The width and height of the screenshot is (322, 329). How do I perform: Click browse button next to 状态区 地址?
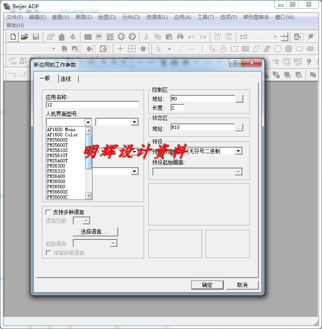239,127
